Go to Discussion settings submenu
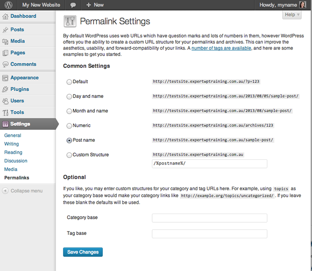The width and height of the screenshot is (312, 271). 16,161
